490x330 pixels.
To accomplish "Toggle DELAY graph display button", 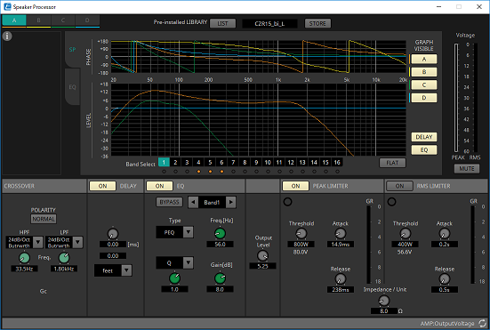I will click(424, 137).
